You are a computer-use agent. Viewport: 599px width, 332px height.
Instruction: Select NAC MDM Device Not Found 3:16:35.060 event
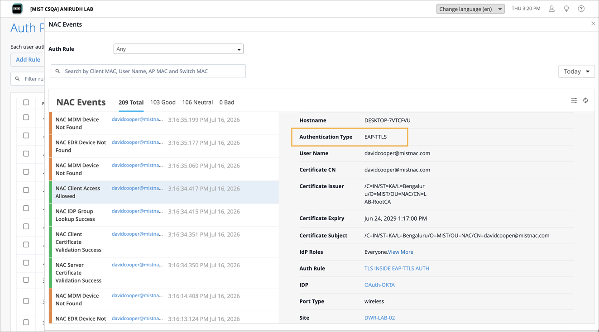tap(164, 169)
